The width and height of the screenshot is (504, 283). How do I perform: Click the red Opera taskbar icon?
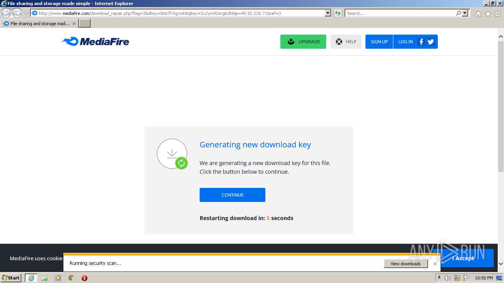click(84, 278)
